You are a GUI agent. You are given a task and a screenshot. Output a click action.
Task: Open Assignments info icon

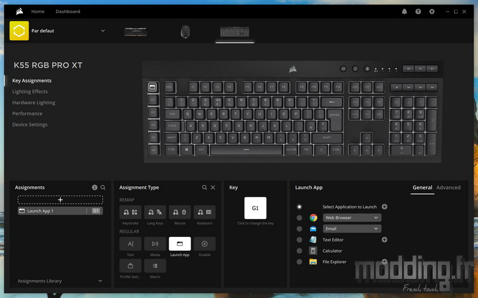(x=94, y=187)
